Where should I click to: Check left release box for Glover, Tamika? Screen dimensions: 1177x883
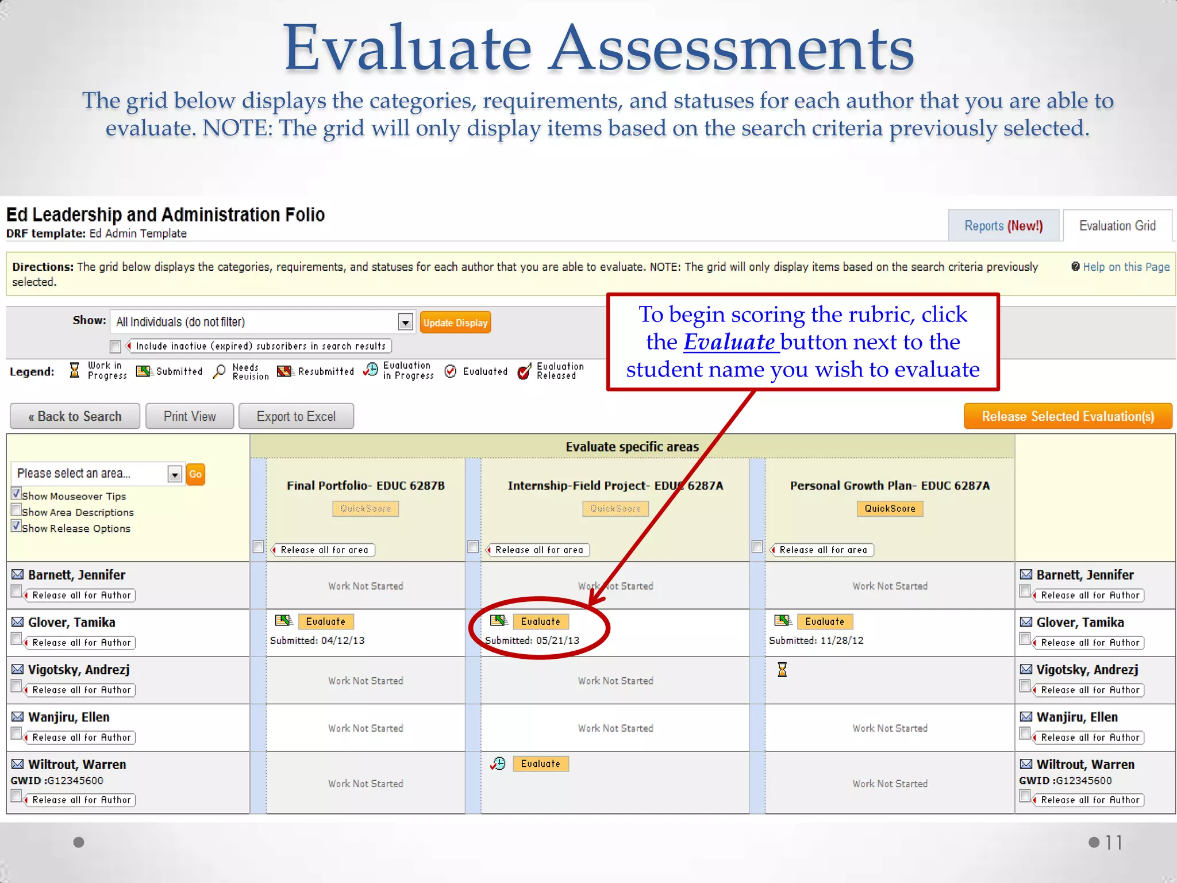17,639
